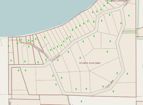This screenshot has height=105, width=143.
Task: Click green marker in the far northeast parcel
Action: tap(129, 16)
